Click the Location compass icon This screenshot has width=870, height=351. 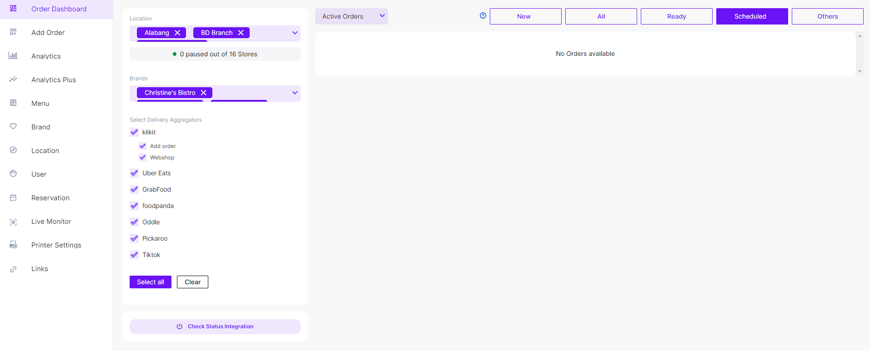13,150
